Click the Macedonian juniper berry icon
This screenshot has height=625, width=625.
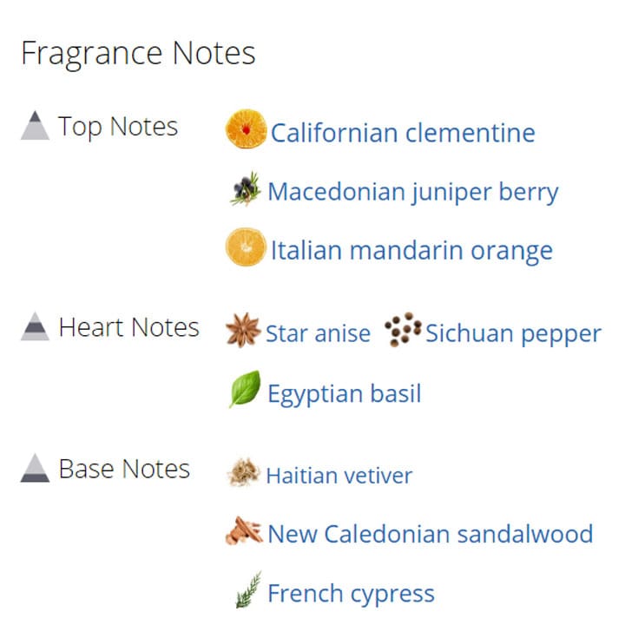tap(245, 190)
